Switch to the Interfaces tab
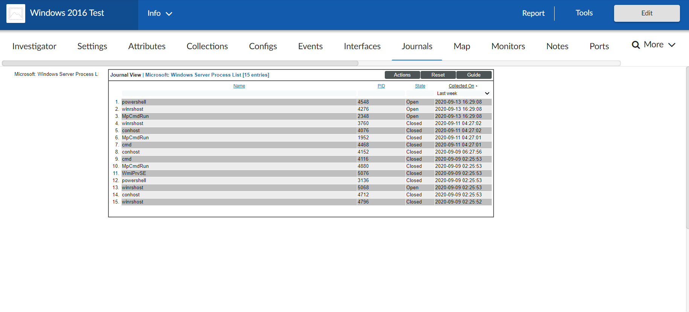This screenshot has width=689, height=312. [362, 46]
